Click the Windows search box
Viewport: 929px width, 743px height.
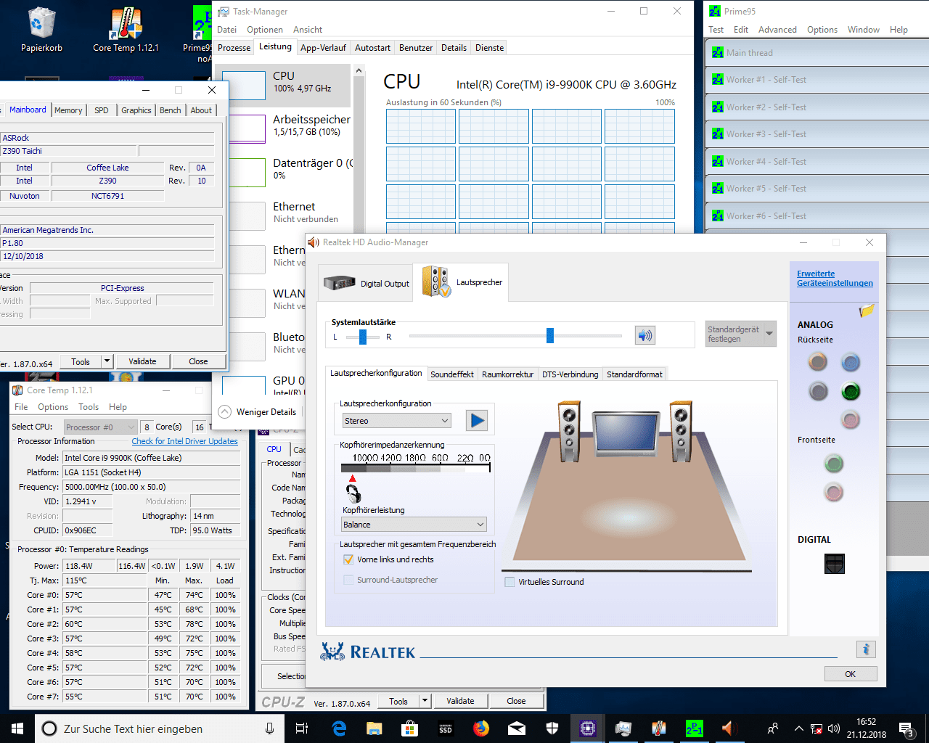159,728
